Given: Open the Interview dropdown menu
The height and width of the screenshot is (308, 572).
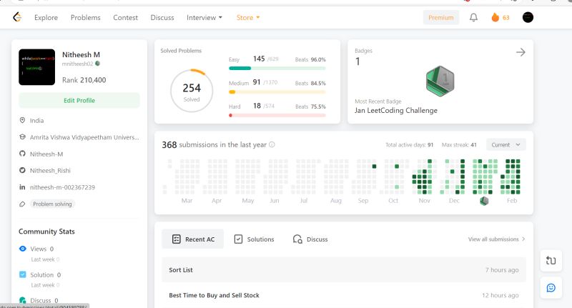Looking at the screenshot, I should pos(204,17).
